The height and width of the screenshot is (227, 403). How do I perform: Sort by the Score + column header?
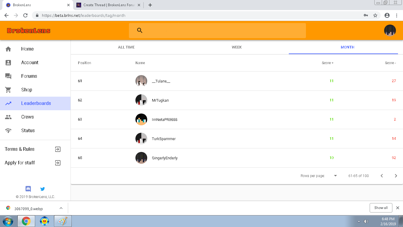point(327,63)
